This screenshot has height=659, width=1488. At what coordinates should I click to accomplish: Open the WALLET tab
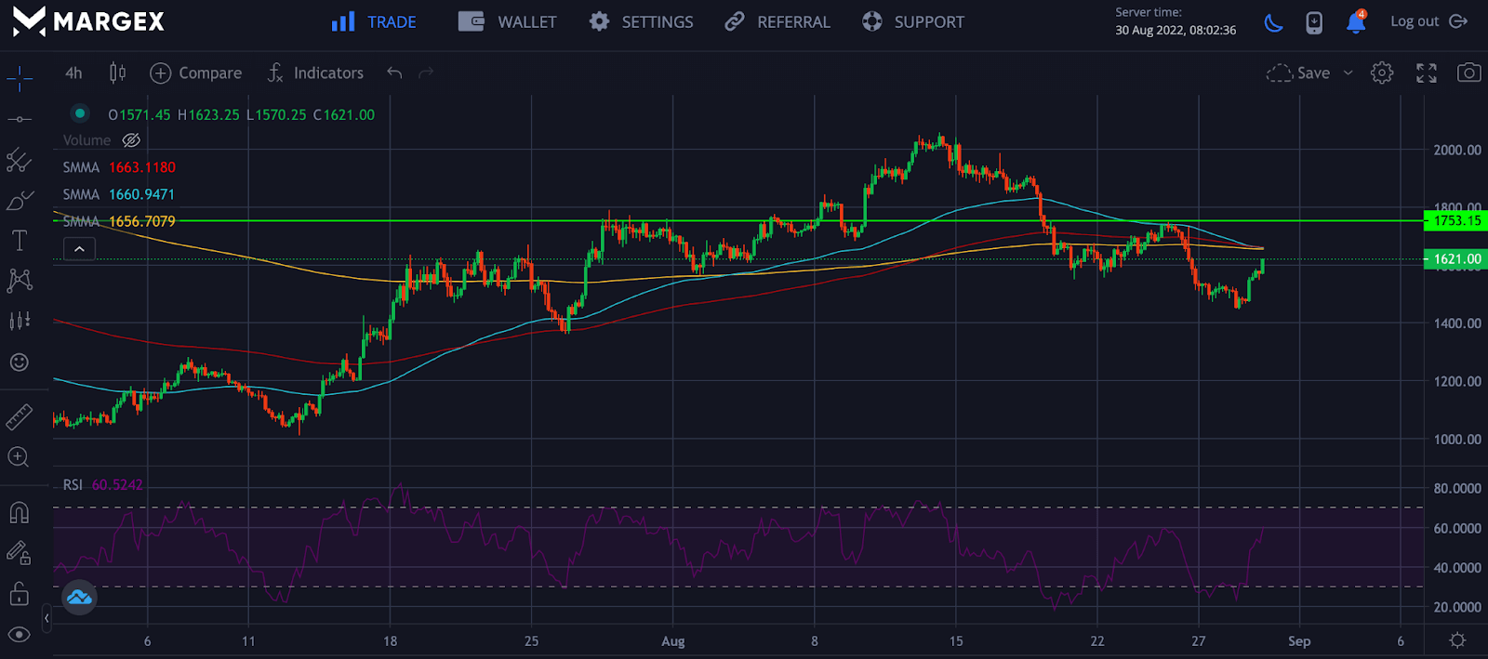(508, 21)
